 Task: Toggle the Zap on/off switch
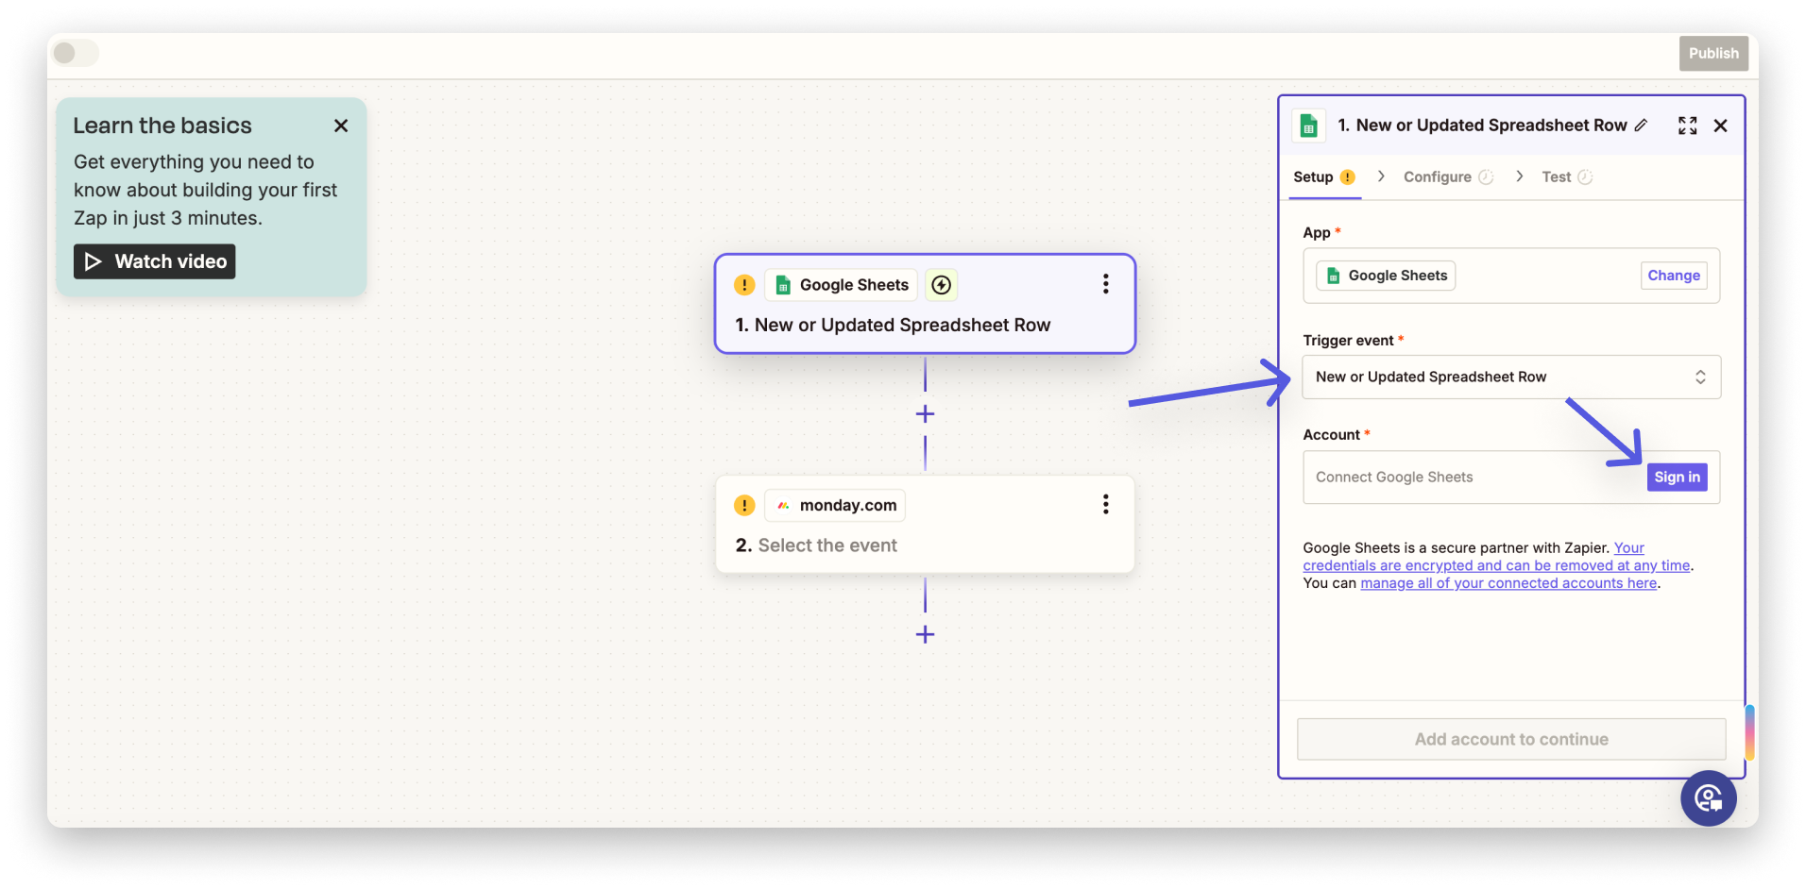pos(76,53)
